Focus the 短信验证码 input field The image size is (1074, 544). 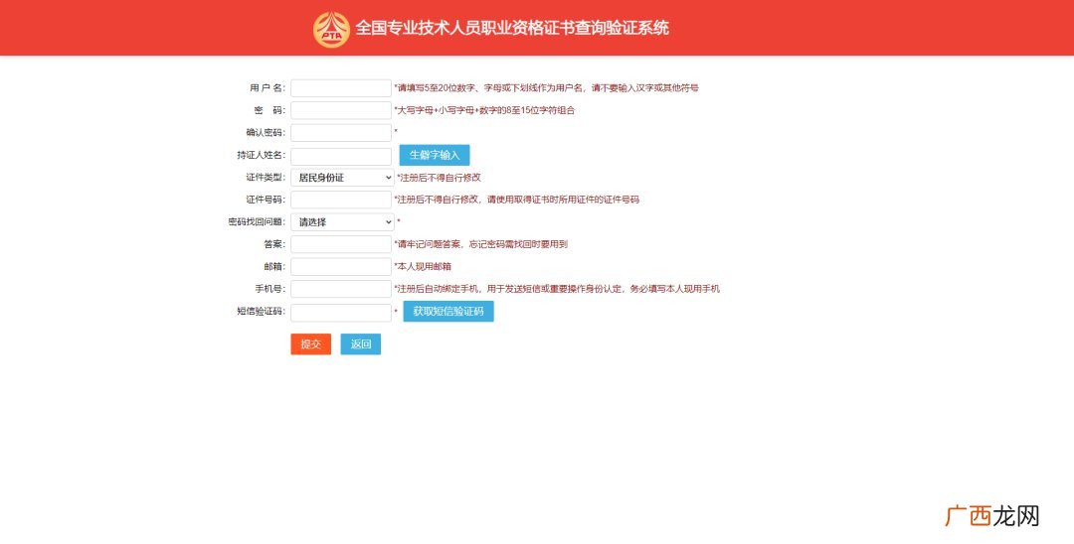pyautogui.click(x=341, y=313)
